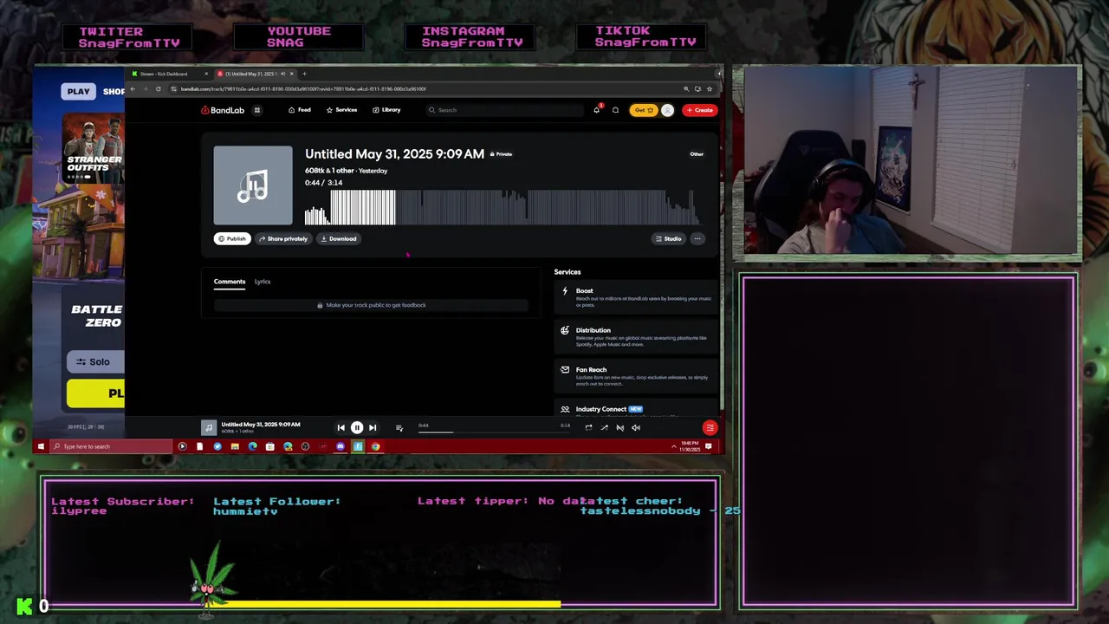Click the PLAY tab in the game window

point(78,91)
